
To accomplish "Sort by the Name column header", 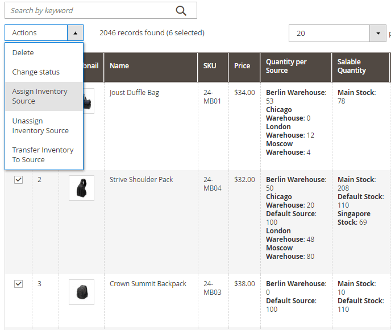I will coord(119,66).
